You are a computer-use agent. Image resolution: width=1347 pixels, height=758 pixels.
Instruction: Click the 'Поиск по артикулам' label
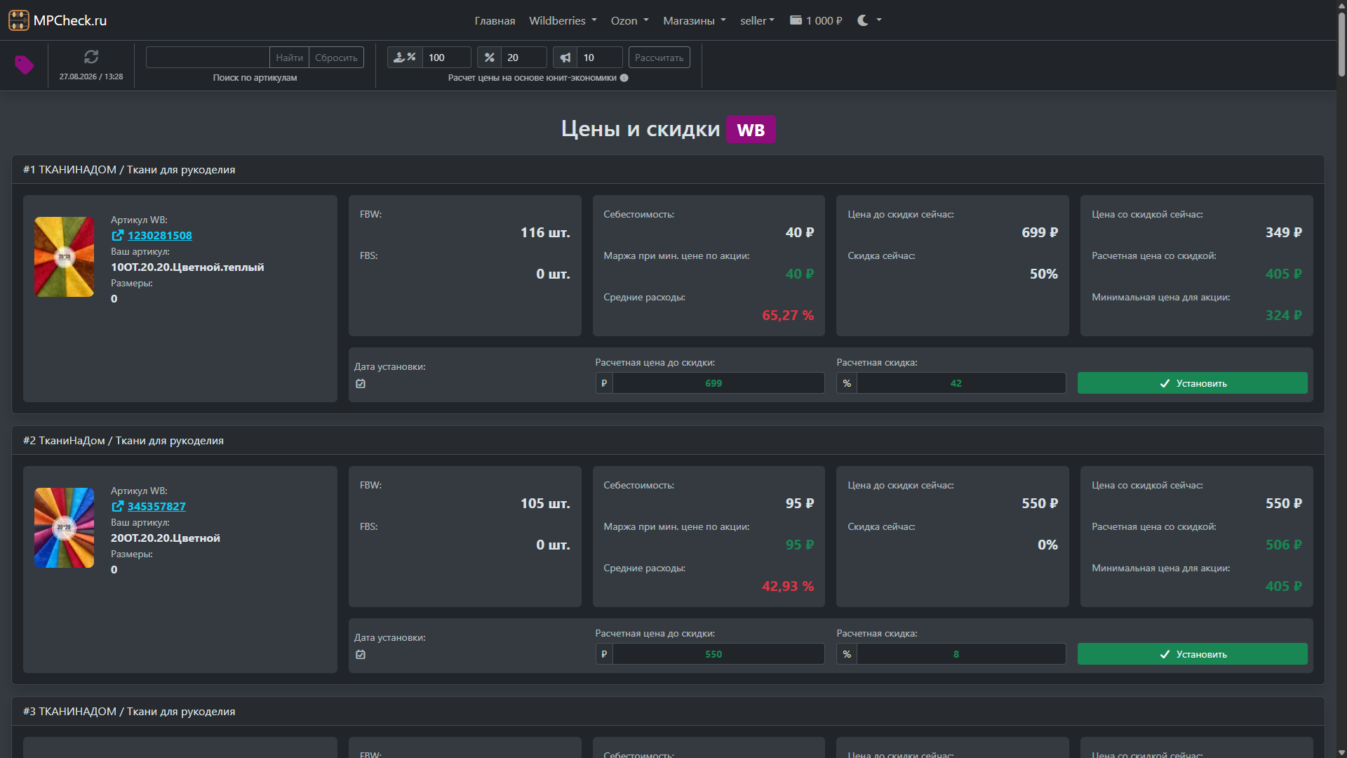[x=255, y=78]
